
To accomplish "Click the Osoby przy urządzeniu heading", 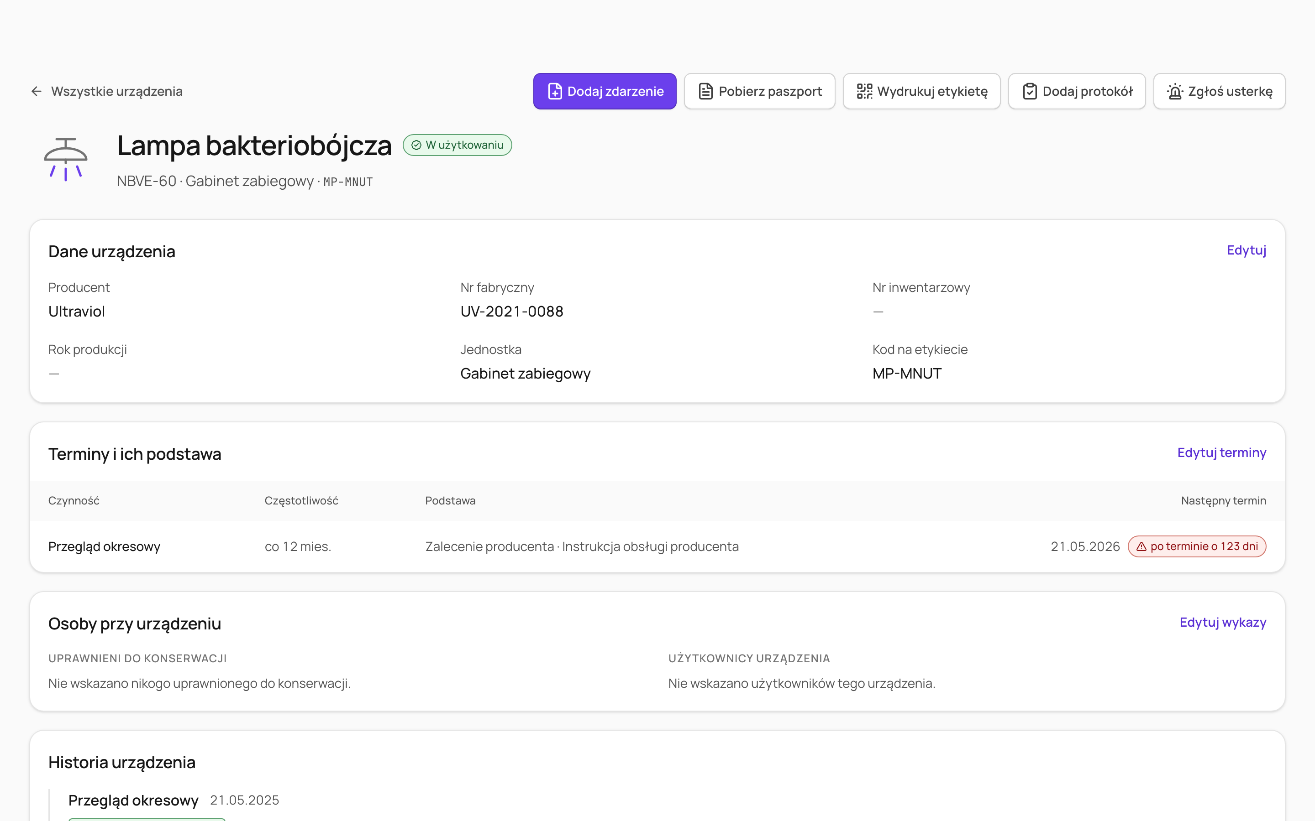I will [135, 624].
